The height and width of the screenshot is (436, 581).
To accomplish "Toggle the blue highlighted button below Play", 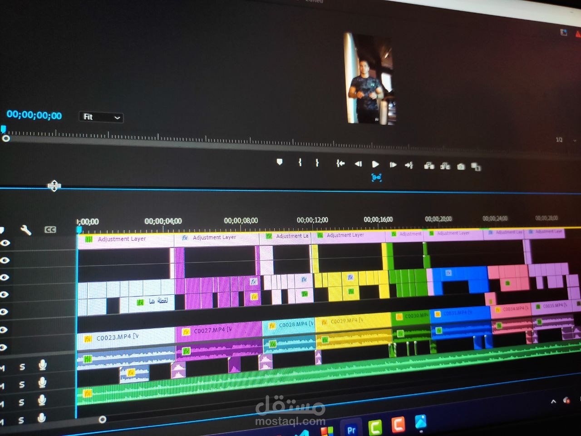I will [x=376, y=177].
